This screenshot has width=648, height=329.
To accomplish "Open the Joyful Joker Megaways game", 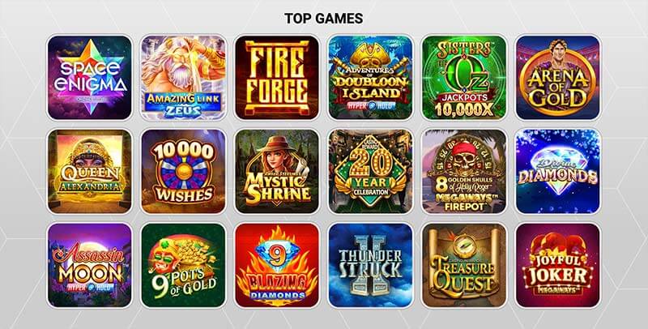I will coord(558,265).
